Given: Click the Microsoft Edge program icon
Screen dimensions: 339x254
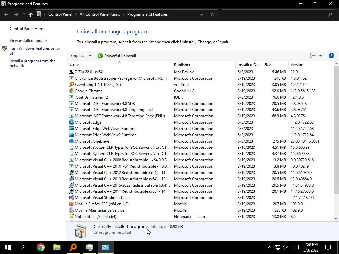Looking at the screenshot, I should 72,122.
